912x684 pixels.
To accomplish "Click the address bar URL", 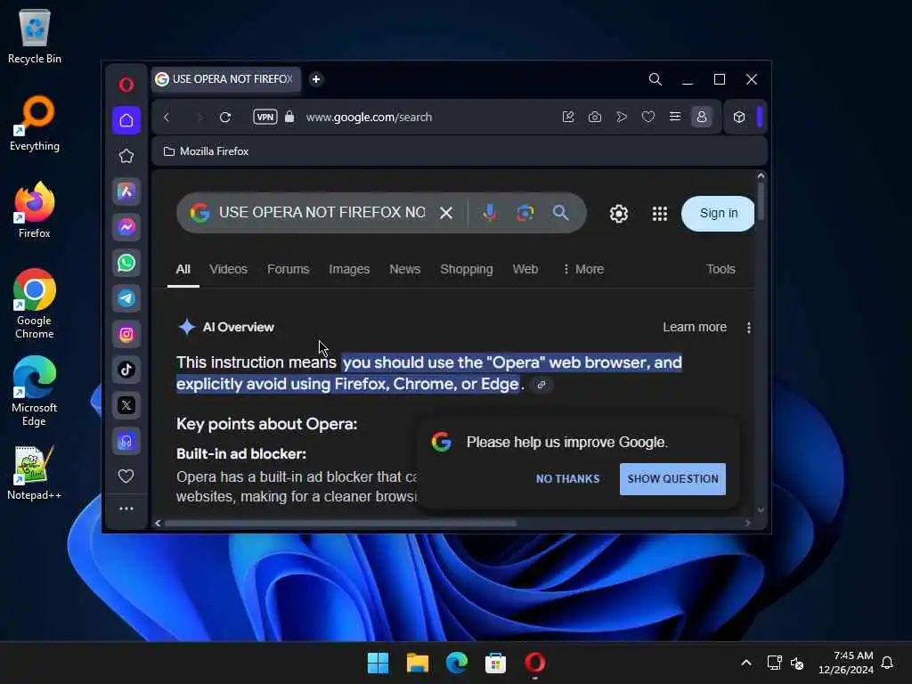I will click(369, 117).
